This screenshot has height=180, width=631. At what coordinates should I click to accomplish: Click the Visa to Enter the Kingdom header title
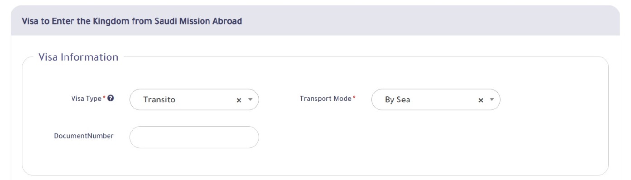coord(132,21)
